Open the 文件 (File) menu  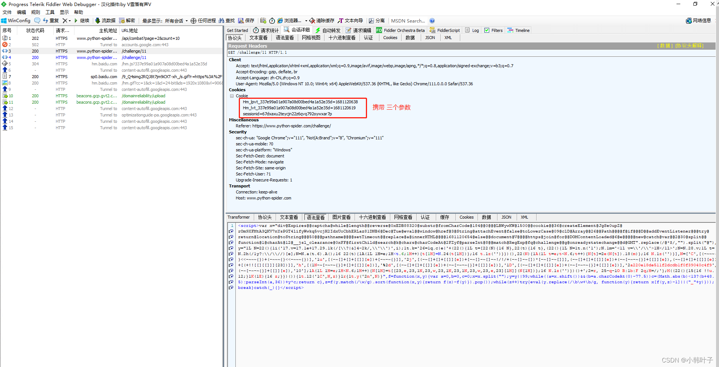pyautogui.click(x=7, y=12)
